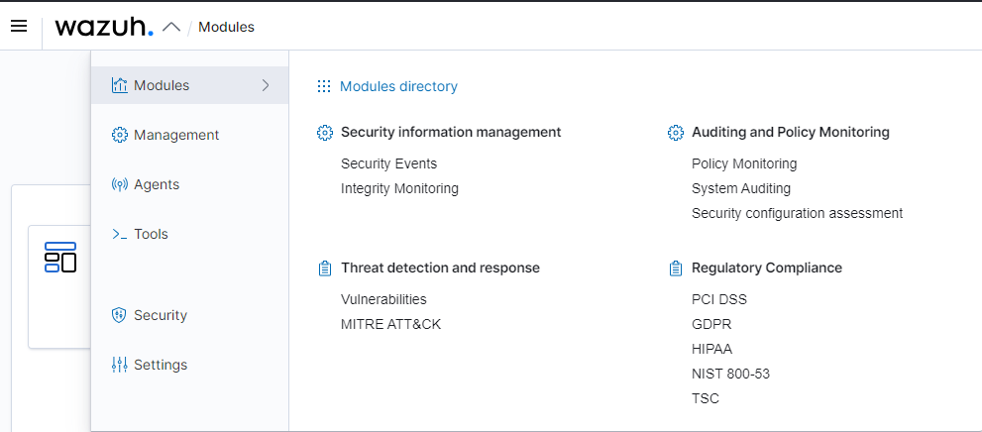The height and width of the screenshot is (432, 982).
Task: Click the dashboard panel thumbnail icon
Action: (60, 257)
